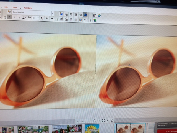The height and width of the screenshot is (133, 177).
Task: Expand the arrow next to Preise
Action: [x=20, y=9]
